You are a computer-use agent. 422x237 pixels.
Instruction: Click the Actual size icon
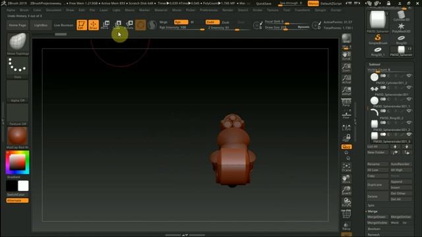coord(346,79)
